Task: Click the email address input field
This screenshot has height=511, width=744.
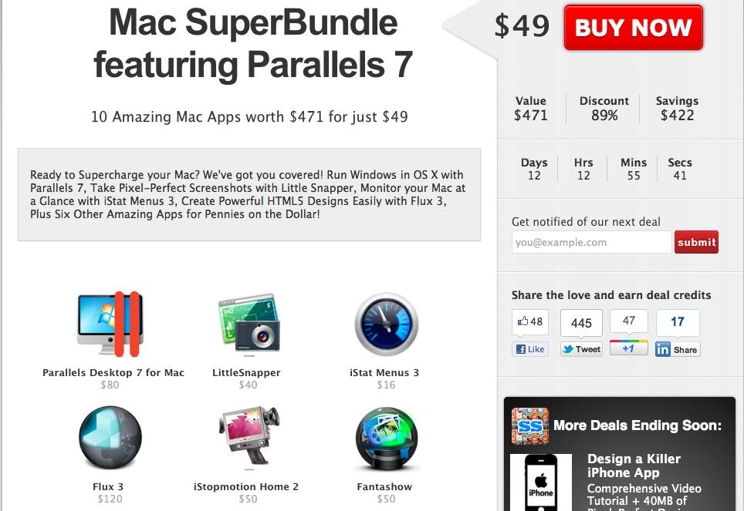Action: tap(591, 242)
